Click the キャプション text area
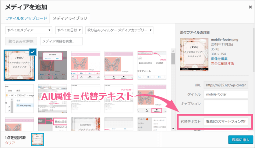Image resolution: width=255 pixels, height=148 pixels. tap(226, 107)
